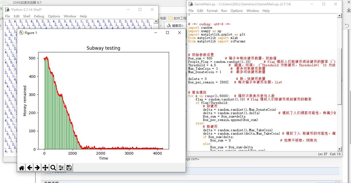Click the 'if flag>Threshold:' code line
Image resolution: width=351 pixels, height=183 pixels.
[x=212, y=103]
